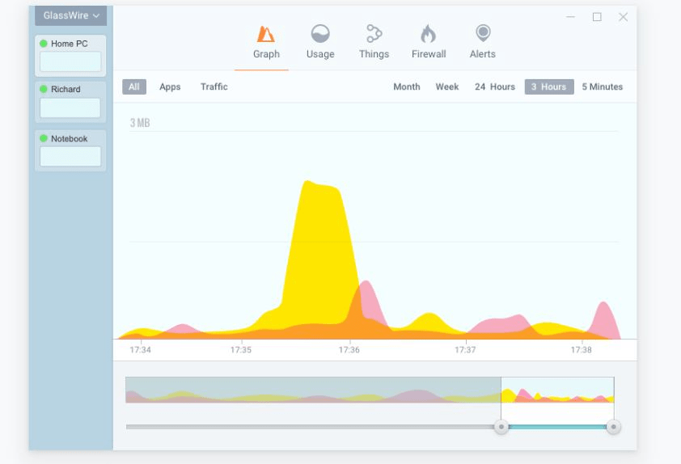Click the Home PC green status dot
The height and width of the screenshot is (464, 681).
point(44,44)
